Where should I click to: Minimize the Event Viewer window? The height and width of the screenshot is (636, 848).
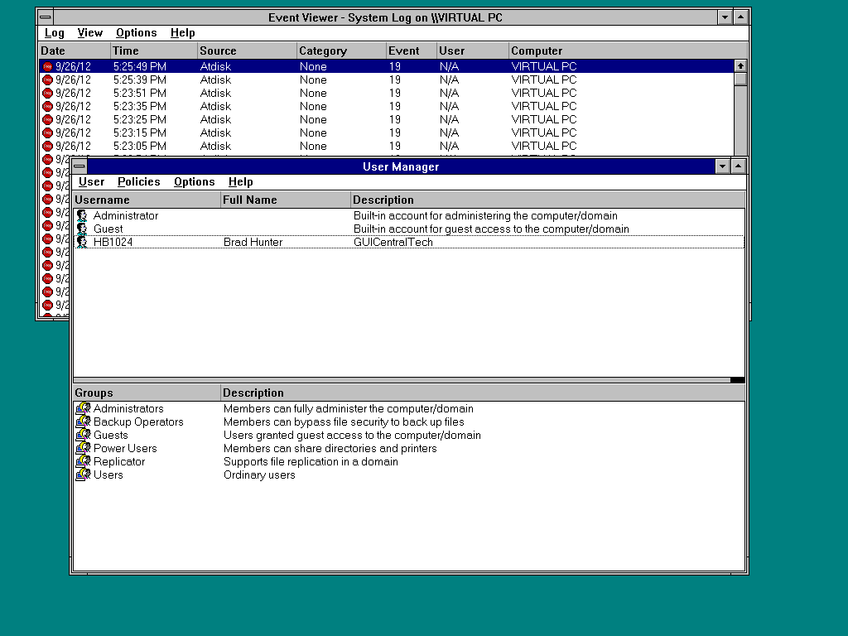(725, 17)
